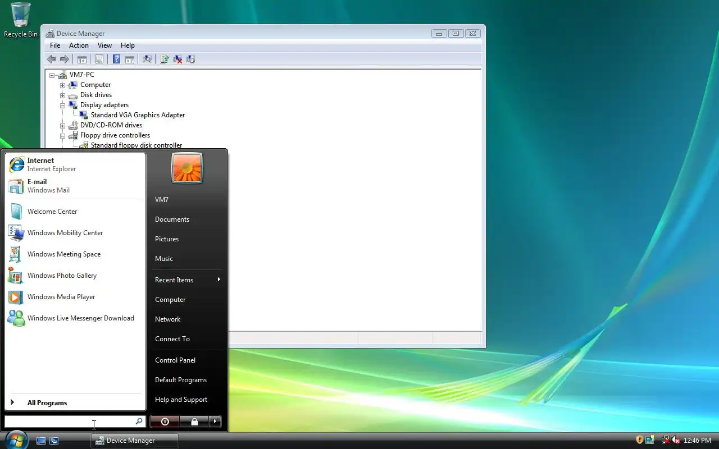This screenshot has height=449, width=719.
Task: Collapse the VM7-PC root node
Action: (52, 75)
